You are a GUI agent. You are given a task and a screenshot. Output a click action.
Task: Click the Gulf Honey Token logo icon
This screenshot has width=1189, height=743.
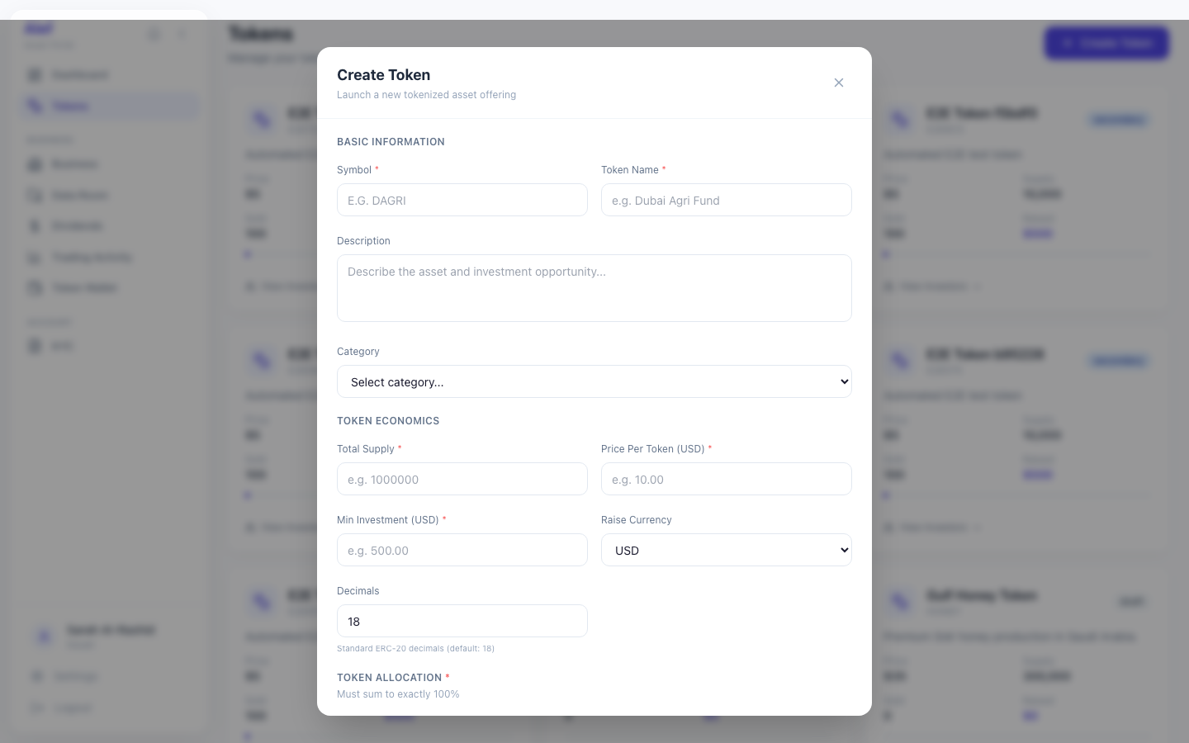(900, 601)
